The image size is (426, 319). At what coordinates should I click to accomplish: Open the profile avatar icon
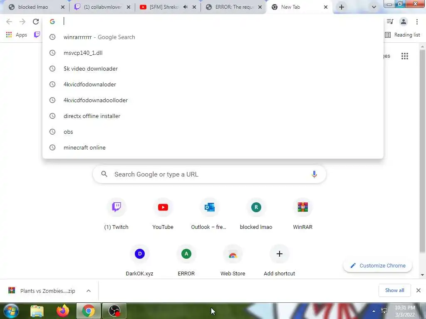pyautogui.click(x=404, y=22)
